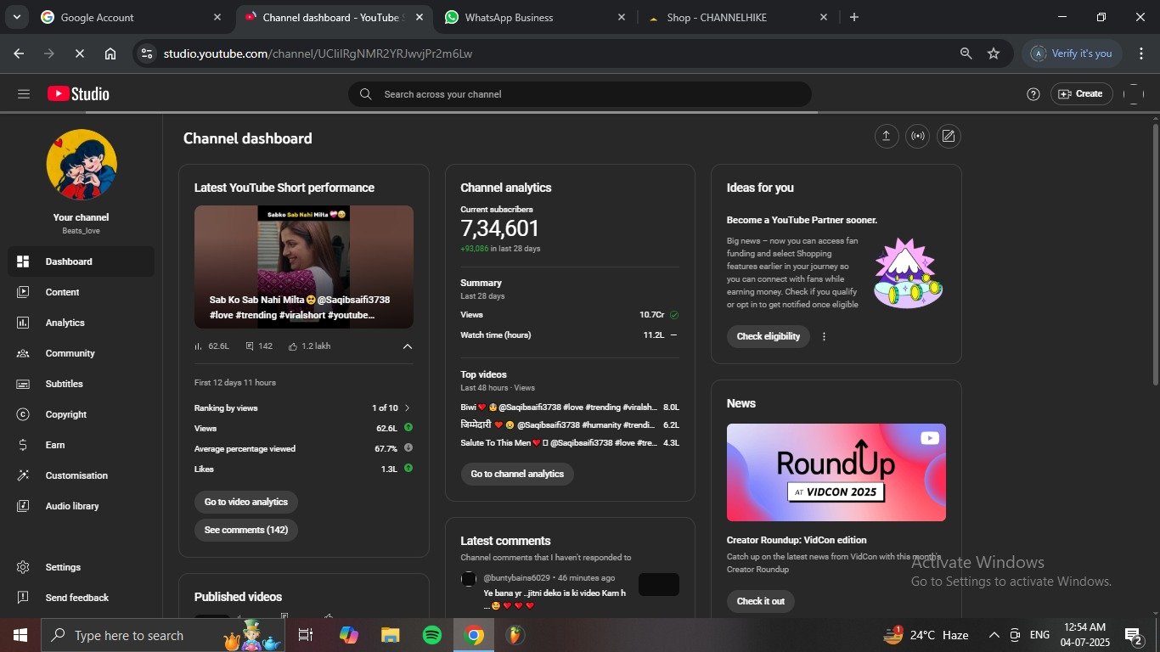Viewport: 1160px width, 652px height.
Task: Open the Help question mark icon
Action: (1033, 94)
